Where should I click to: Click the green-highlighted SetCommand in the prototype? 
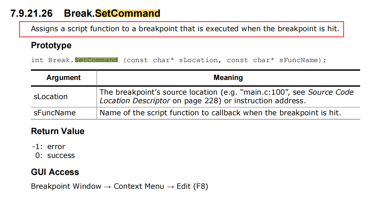pyautogui.click(x=96, y=60)
